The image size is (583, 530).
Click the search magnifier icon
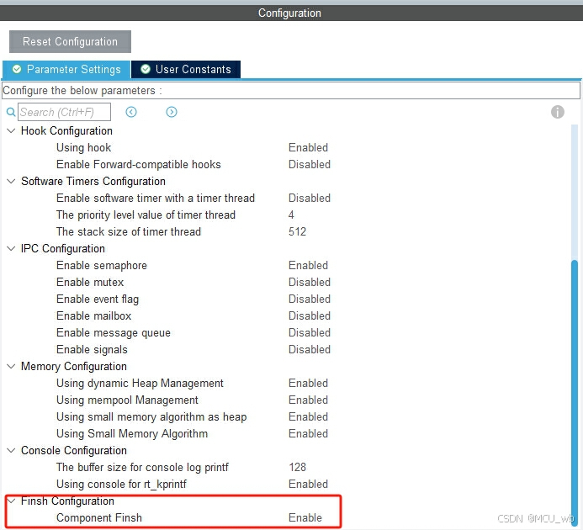pos(11,112)
